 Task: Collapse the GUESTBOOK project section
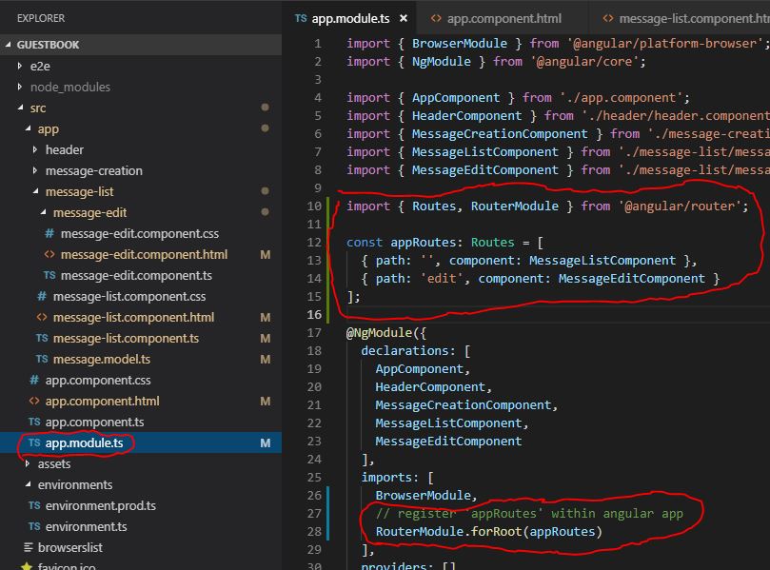pos(10,45)
